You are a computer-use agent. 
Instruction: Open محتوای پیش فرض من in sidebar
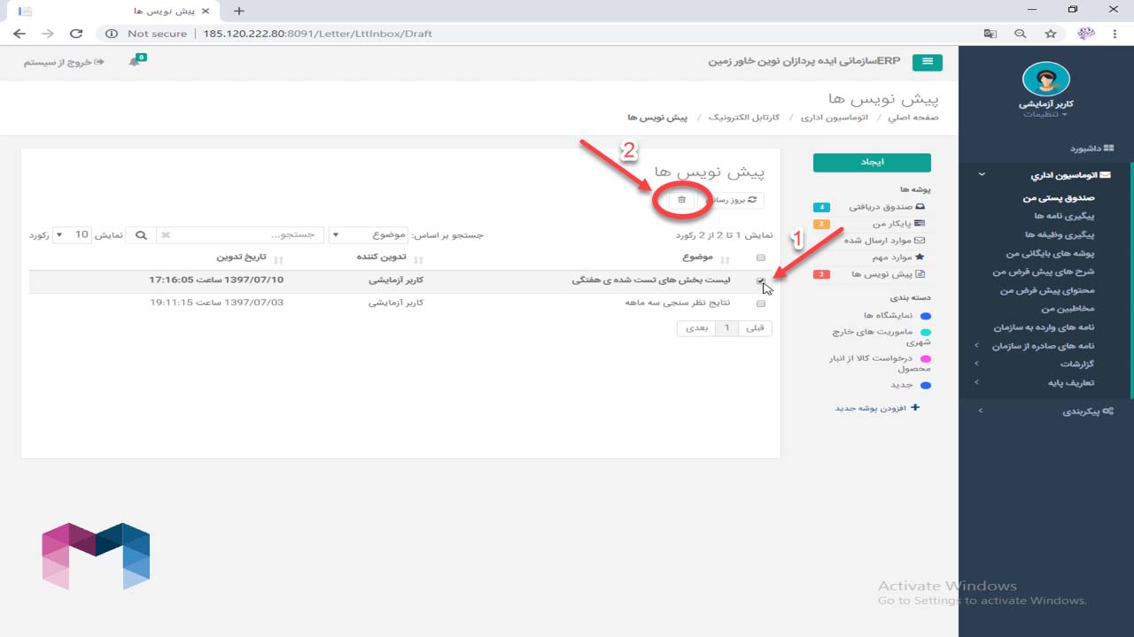pos(1048,290)
